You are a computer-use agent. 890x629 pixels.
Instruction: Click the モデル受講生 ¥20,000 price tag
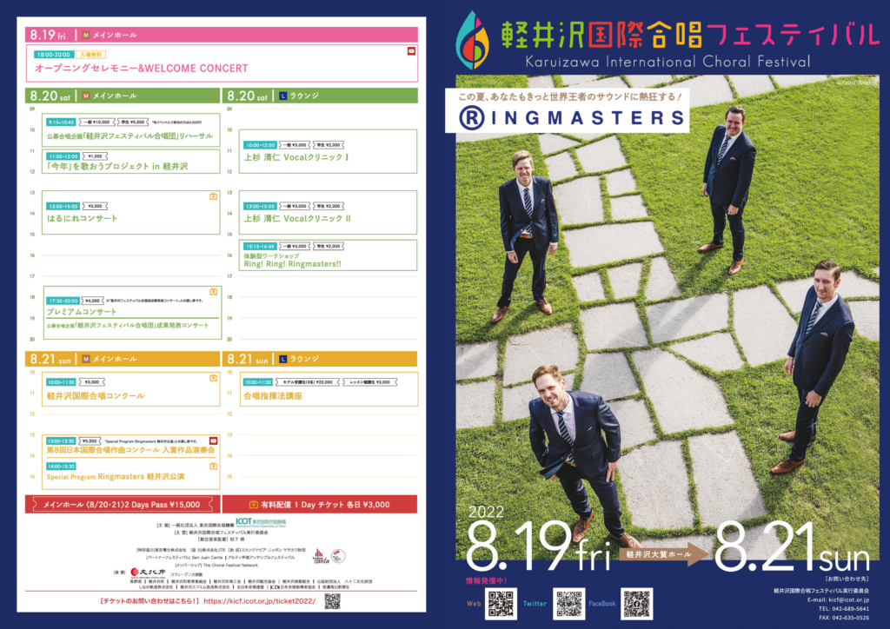307,382
